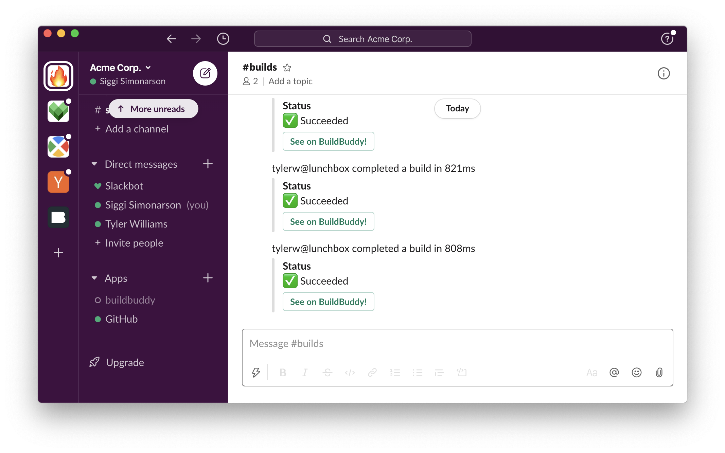This screenshot has height=453, width=725.
Task: Click the Message #builds input box
Action: point(457,344)
